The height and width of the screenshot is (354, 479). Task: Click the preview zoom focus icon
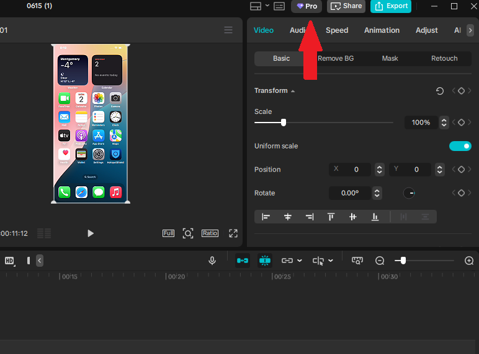tap(188, 233)
